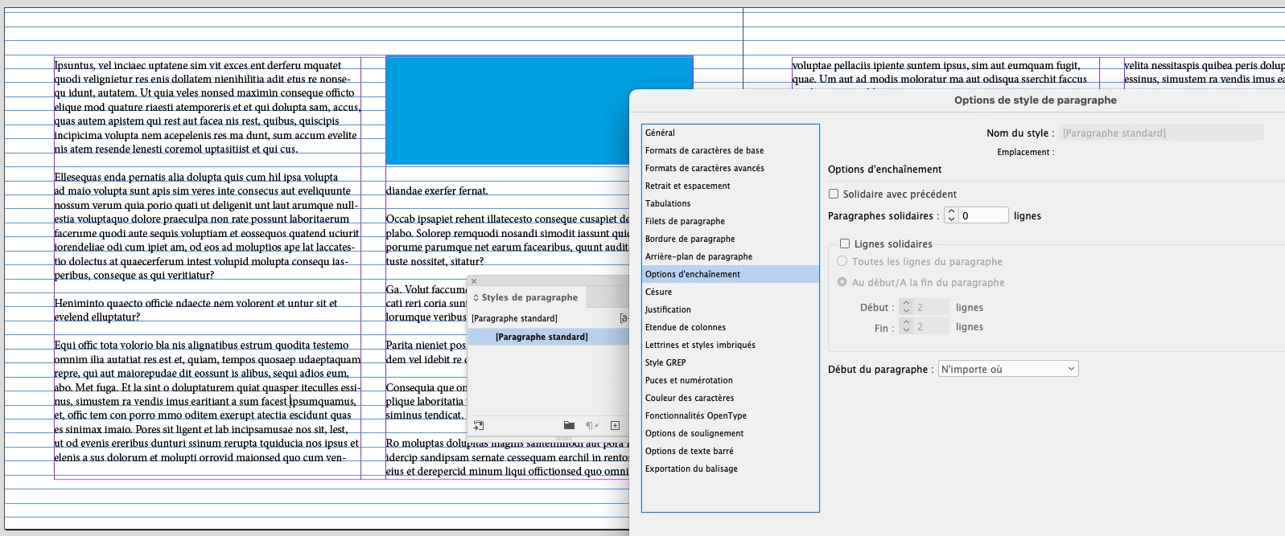The image size is (1285, 536).
Task: Click the clear overrides paragraph icon
Action: [x=592, y=425]
